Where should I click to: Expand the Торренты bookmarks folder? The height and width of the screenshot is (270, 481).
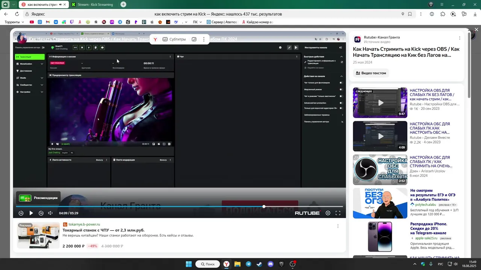pyautogui.click(x=14, y=22)
